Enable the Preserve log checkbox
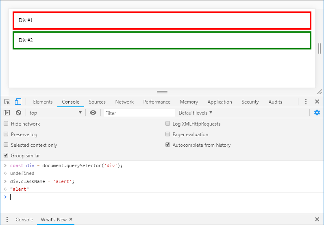 (6, 135)
